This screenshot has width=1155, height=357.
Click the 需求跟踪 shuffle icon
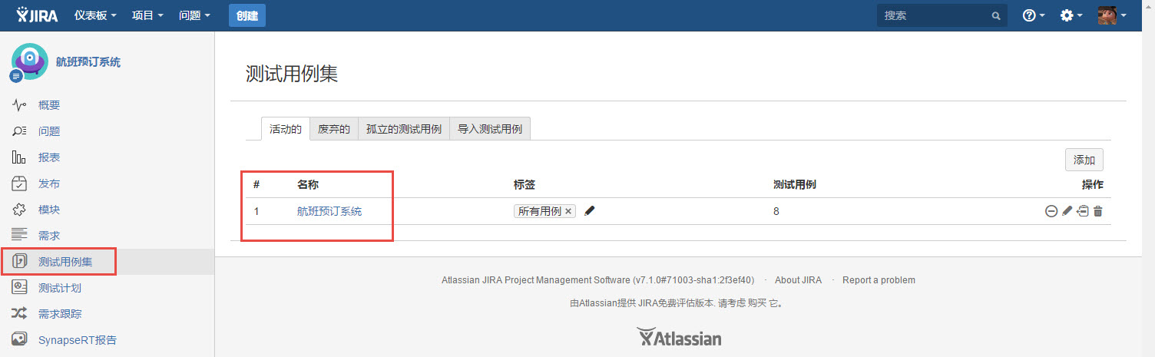tap(20, 313)
